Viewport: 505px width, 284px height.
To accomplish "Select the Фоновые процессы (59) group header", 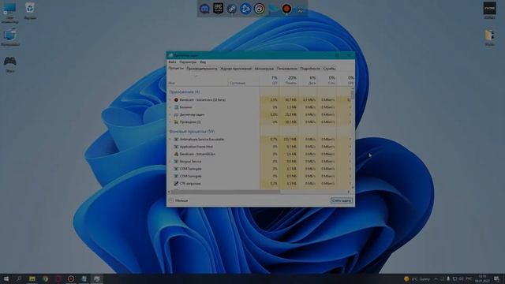I will pyautogui.click(x=192, y=132).
